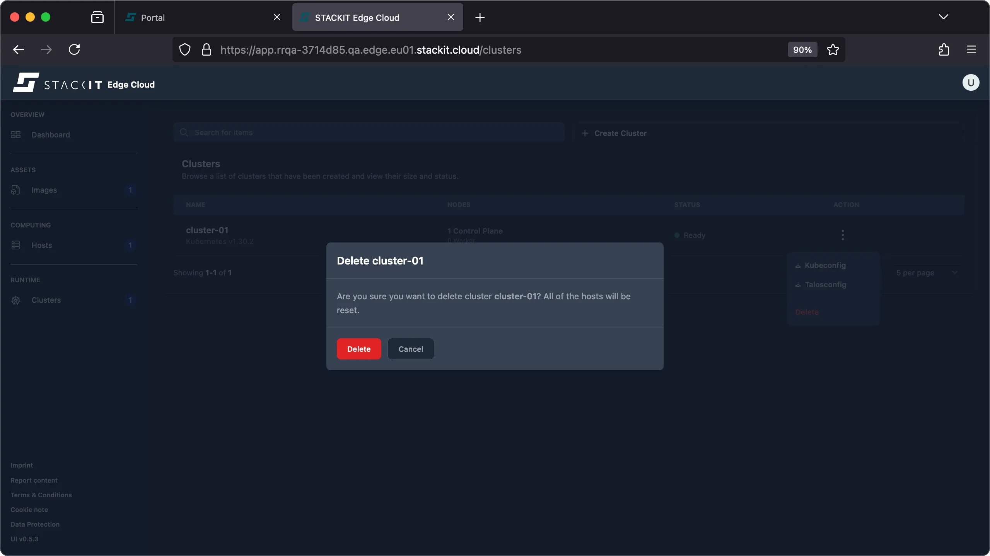Open the Dashboard from the sidebar
The width and height of the screenshot is (990, 556).
coord(50,134)
